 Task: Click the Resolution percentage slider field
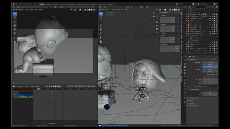(210, 67)
